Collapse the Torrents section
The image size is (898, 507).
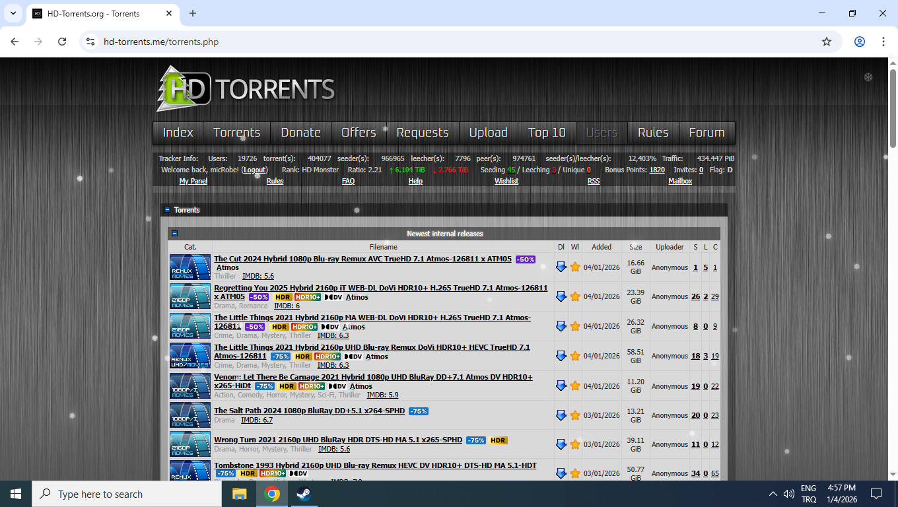click(x=168, y=210)
